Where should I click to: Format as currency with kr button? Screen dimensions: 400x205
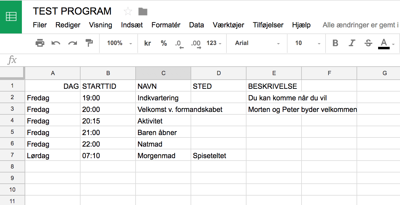pos(148,43)
